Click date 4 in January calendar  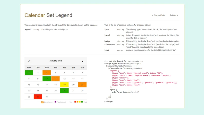pos(55,73)
